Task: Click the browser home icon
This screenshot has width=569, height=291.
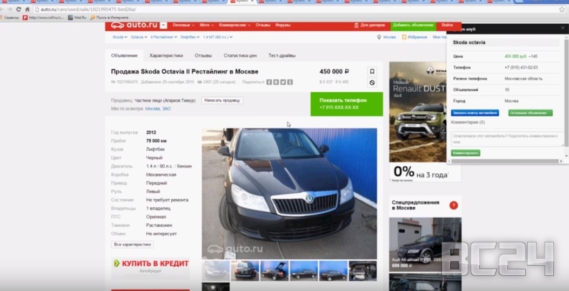Action: 28,9
